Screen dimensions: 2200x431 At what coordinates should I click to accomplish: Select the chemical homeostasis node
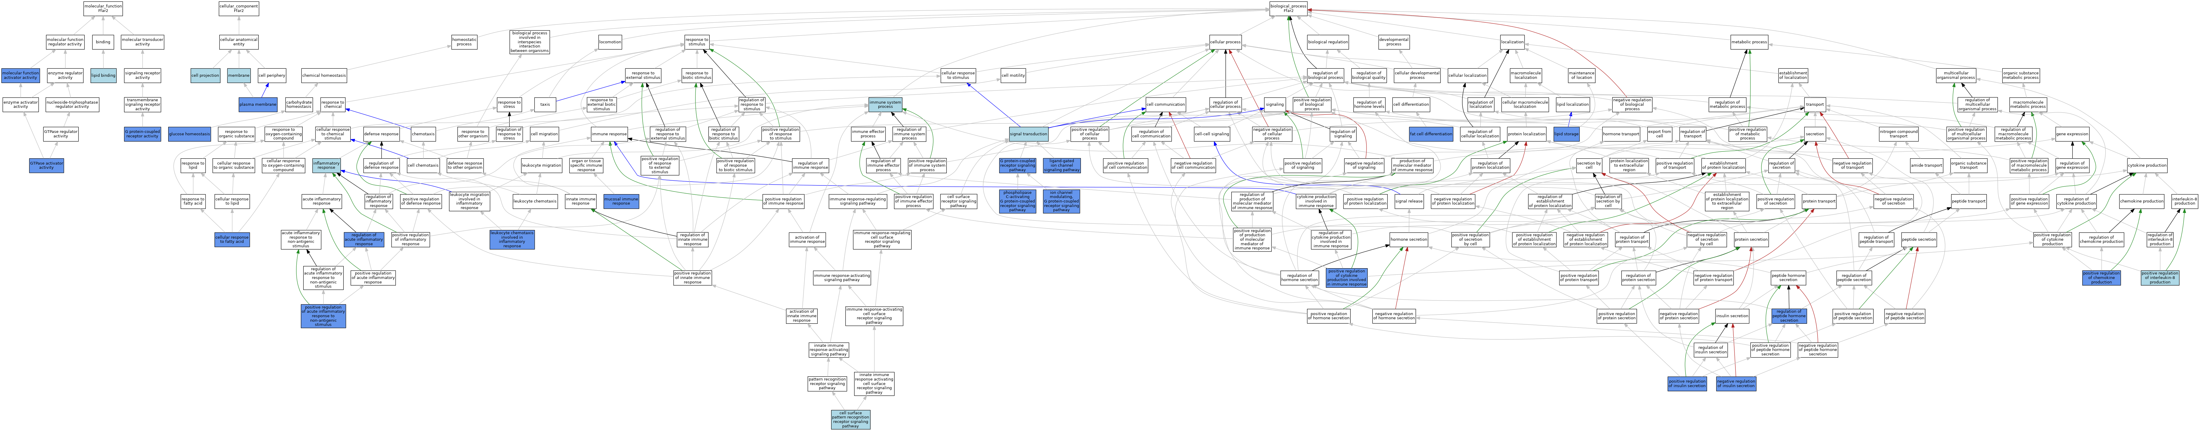coord(324,76)
